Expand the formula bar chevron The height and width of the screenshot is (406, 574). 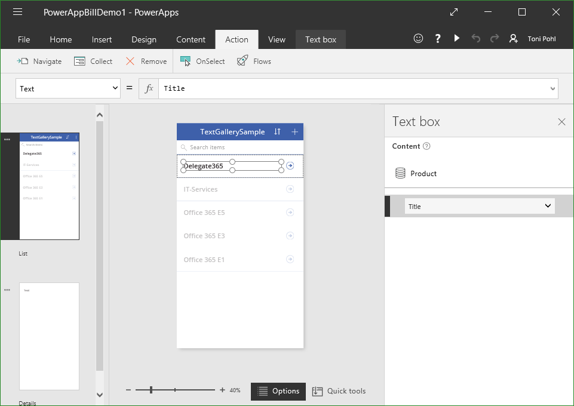click(552, 88)
